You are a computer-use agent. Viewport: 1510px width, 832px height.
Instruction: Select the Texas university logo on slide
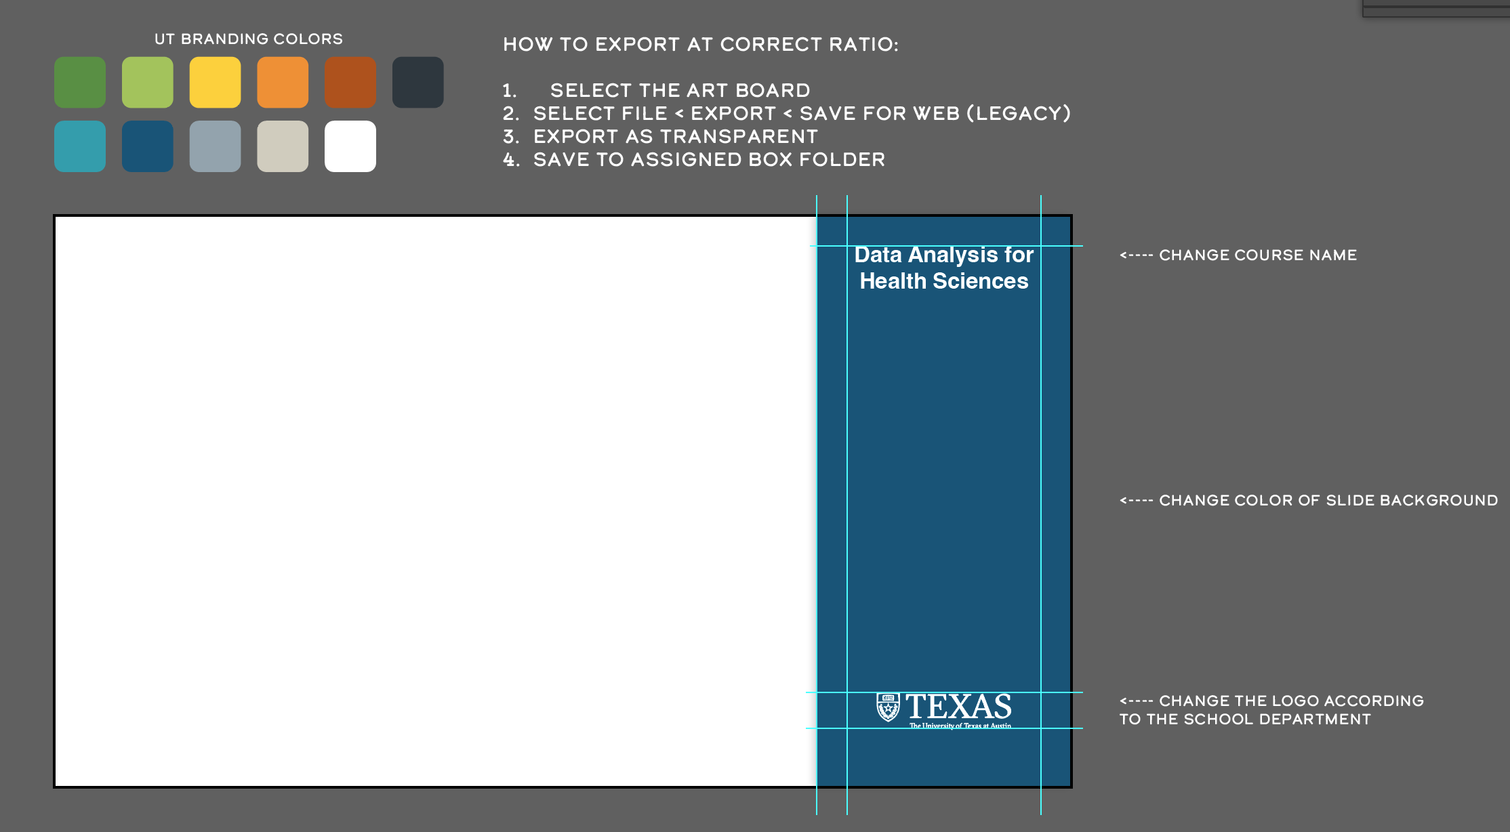pyautogui.click(x=944, y=711)
